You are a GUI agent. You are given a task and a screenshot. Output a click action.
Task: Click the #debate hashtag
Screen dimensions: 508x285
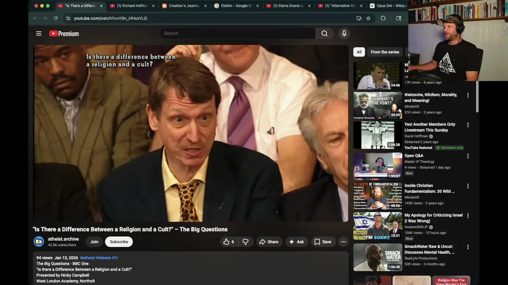pos(104,258)
